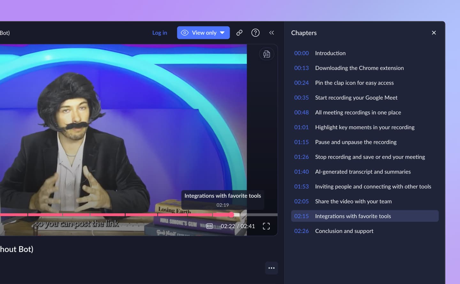This screenshot has height=284, width=460.
Task: Click the Chapters panel title
Action: (x=304, y=33)
